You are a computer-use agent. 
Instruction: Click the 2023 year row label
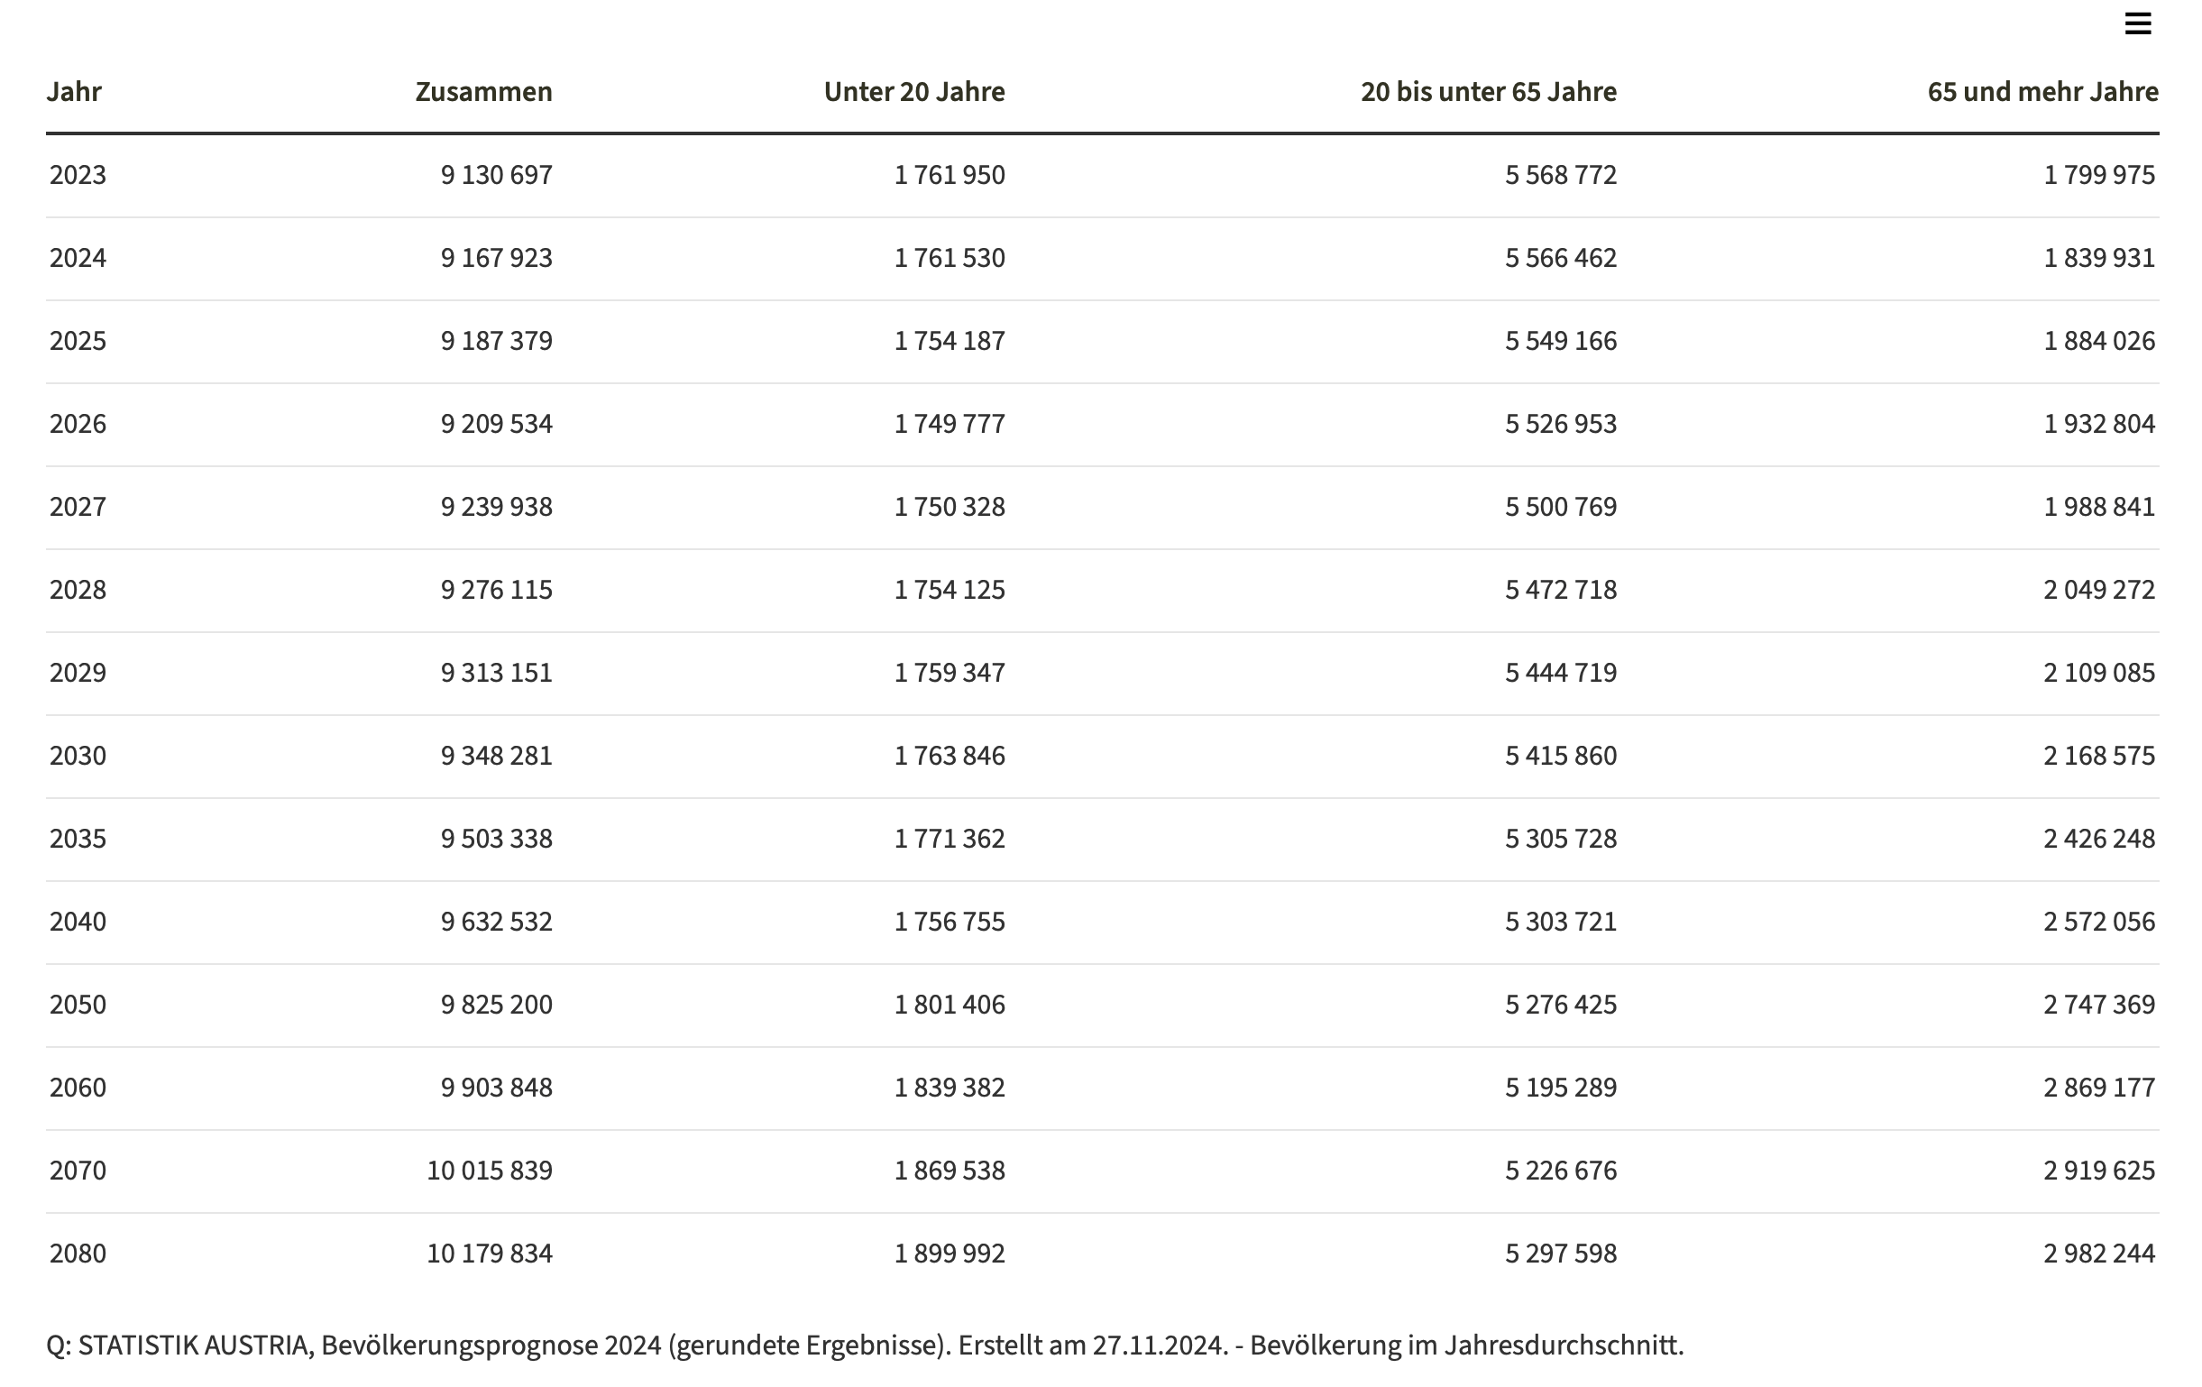(78, 175)
